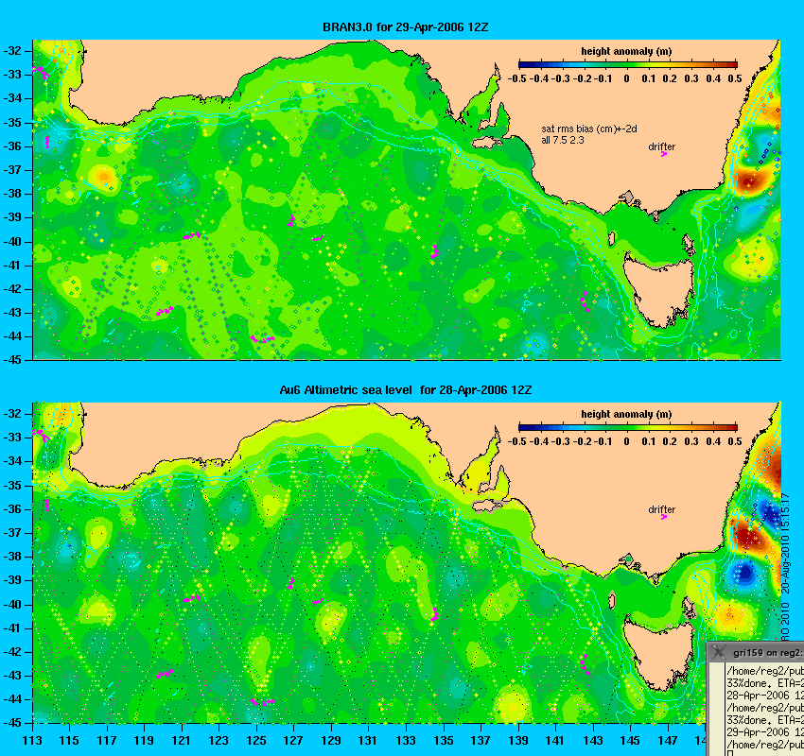804x756 pixels.
Task: Click the '125' longitude axis label
Action: pos(256,741)
